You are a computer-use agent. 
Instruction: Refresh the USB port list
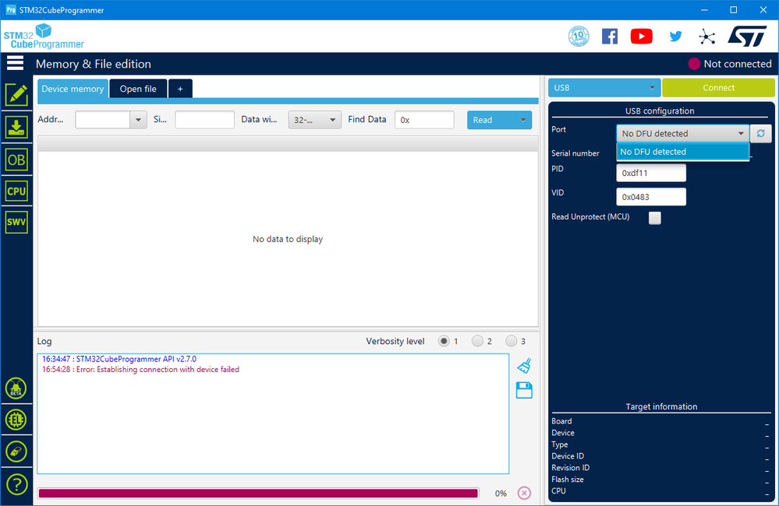coord(760,133)
